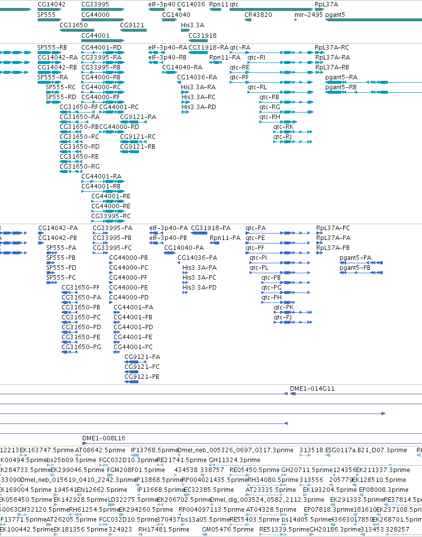Select protein CG31650-PG
The height and width of the screenshot is (537, 422).
69,352
